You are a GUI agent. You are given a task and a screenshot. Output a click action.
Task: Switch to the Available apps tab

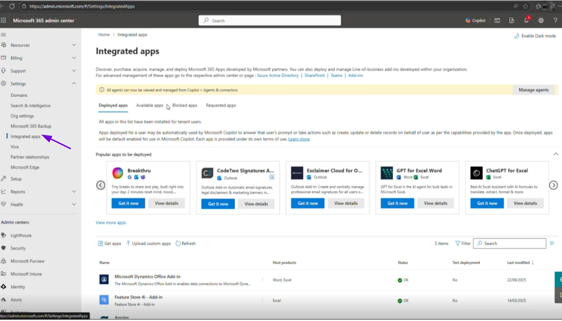click(149, 106)
